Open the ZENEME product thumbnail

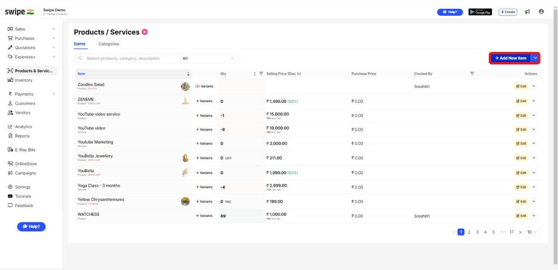point(185,101)
